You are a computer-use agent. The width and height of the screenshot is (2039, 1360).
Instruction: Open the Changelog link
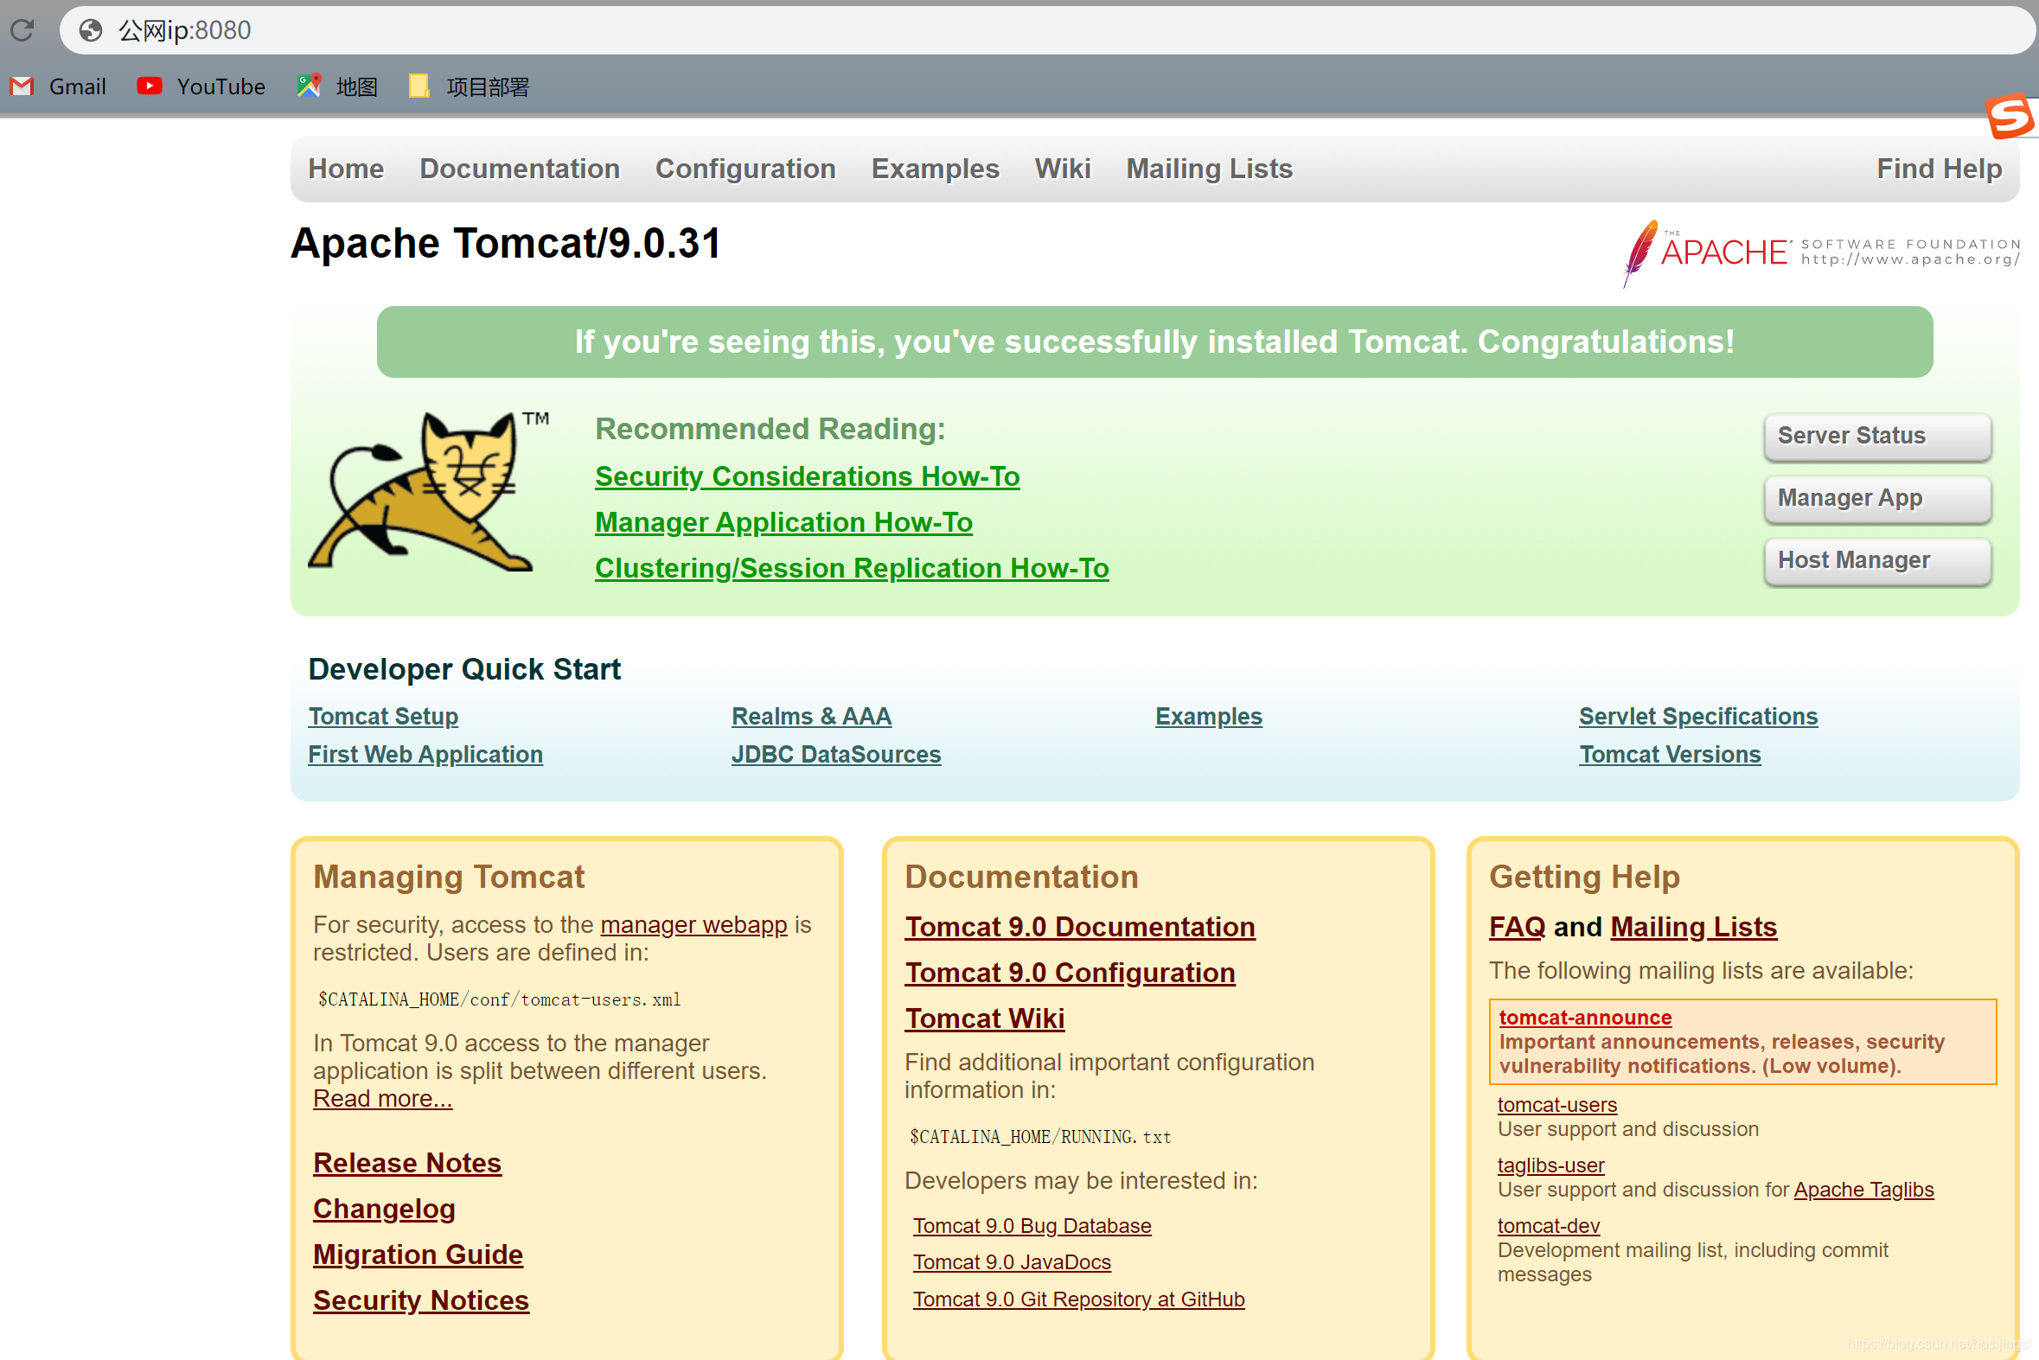pyautogui.click(x=384, y=1209)
